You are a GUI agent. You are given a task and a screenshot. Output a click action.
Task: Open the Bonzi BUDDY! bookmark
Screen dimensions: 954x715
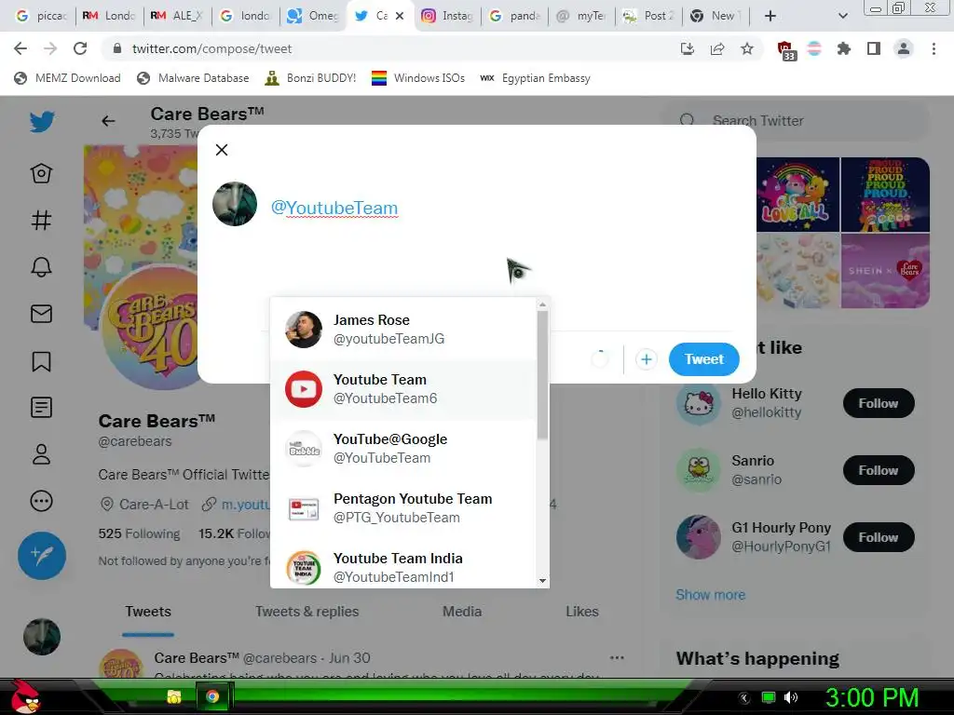[310, 78]
